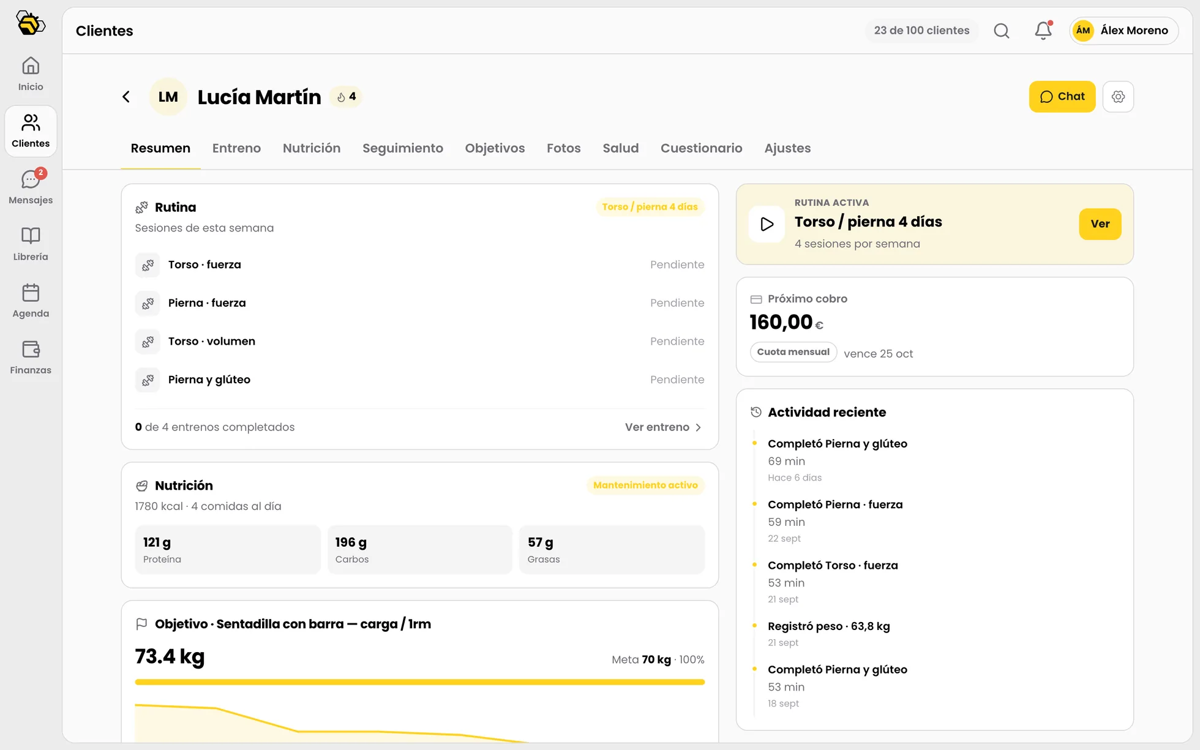The width and height of the screenshot is (1200, 750).
Task: Play the active routine Torso / pierna
Action: [x=767, y=224]
